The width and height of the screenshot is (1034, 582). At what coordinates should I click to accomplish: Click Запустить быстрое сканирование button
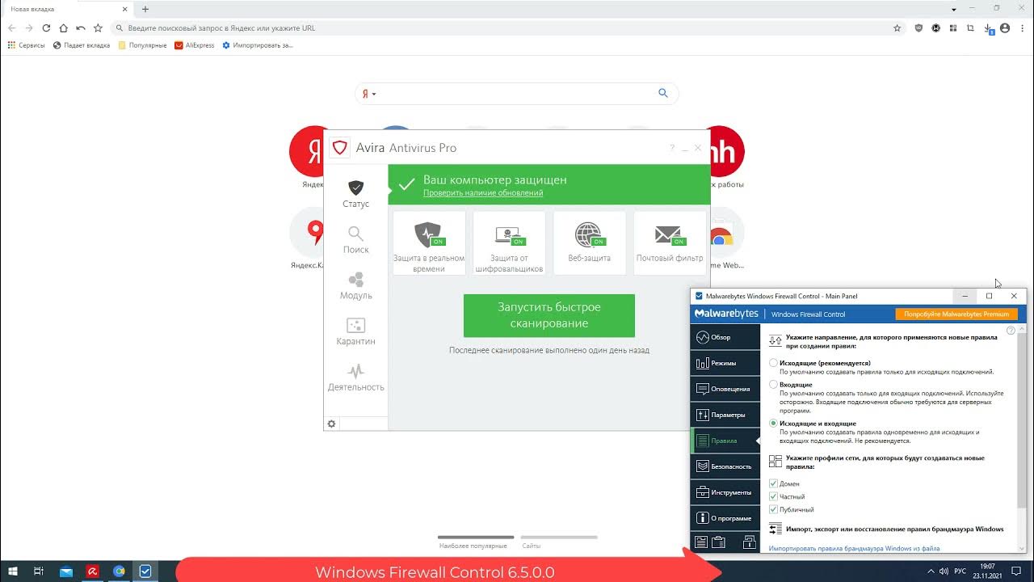(549, 315)
